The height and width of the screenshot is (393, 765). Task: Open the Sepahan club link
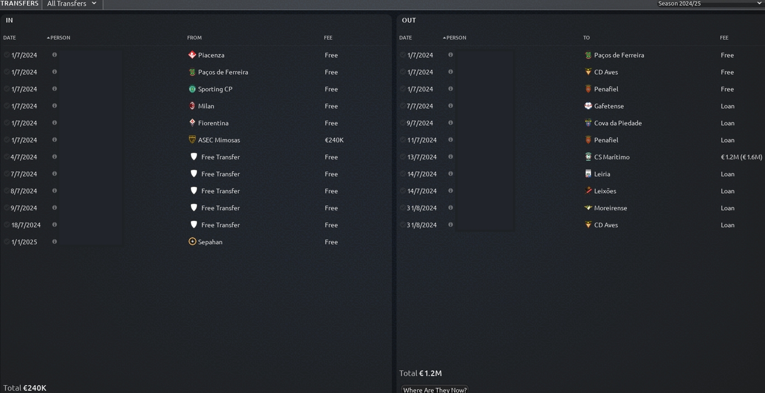pyautogui.click(x=210, y=242)
